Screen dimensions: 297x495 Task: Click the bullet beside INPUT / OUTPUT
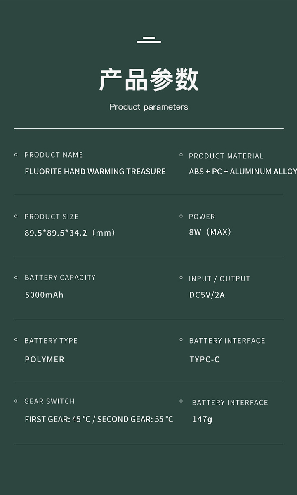tap(181, 278)
